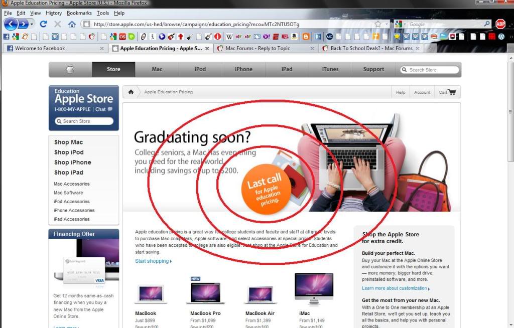514x328 pixels.
Task: Go forward with the Forward arrow button
Action: pos(23,24)
